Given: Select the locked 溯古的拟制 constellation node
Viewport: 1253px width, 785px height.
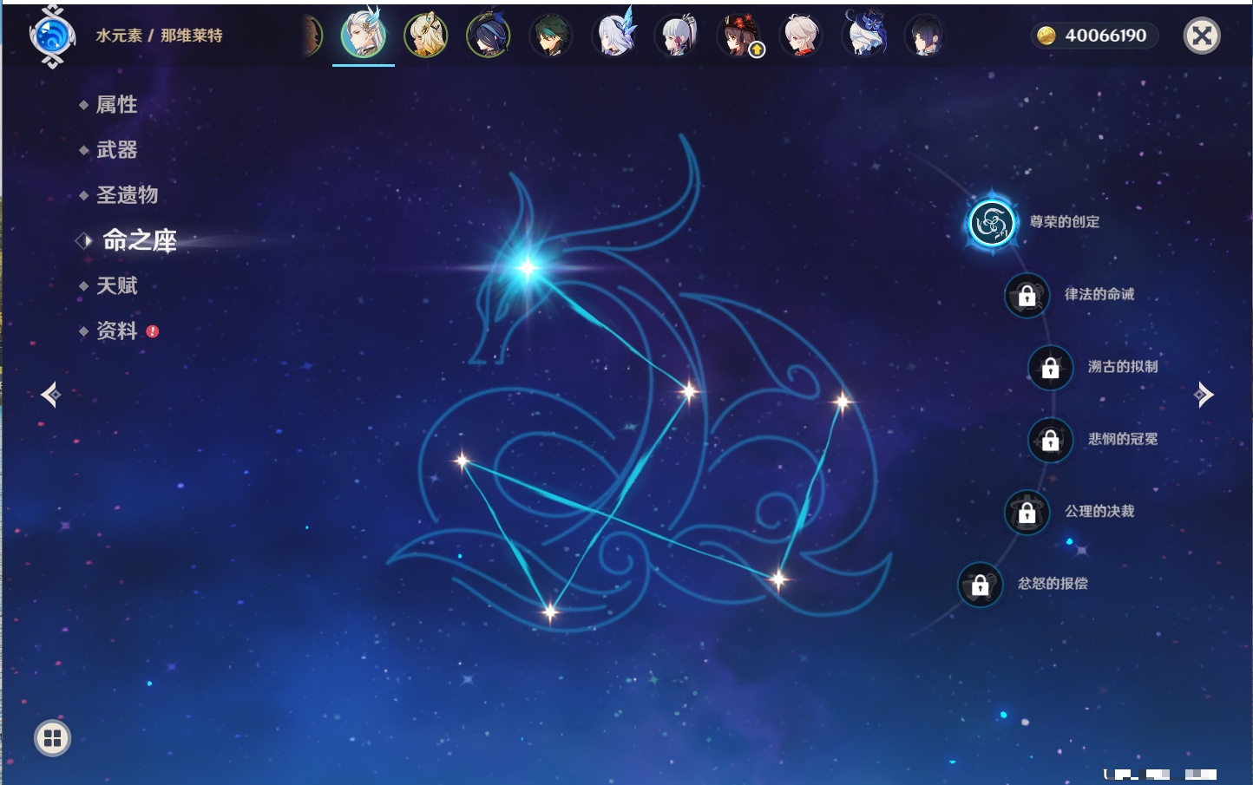Looking at the screenshot, I should tap(1050, 368).
